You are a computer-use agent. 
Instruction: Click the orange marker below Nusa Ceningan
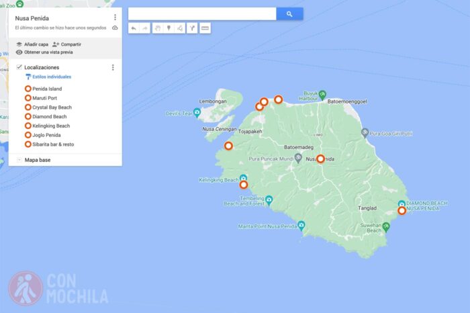pos(228,146)
